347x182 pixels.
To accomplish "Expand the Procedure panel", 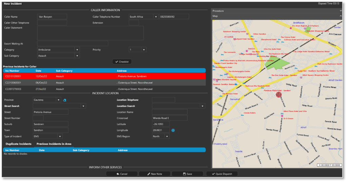I will pyautogui.click(x=341, y=11).
